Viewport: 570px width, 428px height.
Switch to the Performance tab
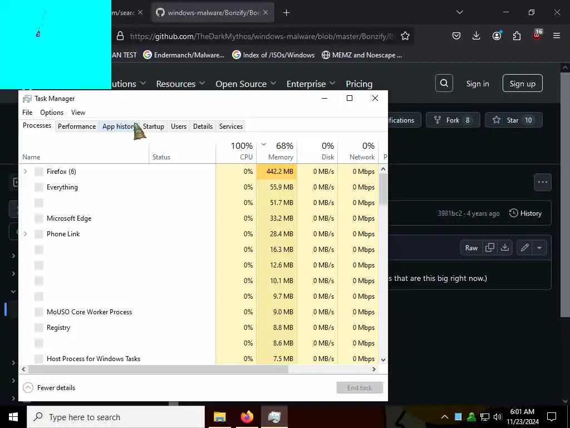point(77,127)
